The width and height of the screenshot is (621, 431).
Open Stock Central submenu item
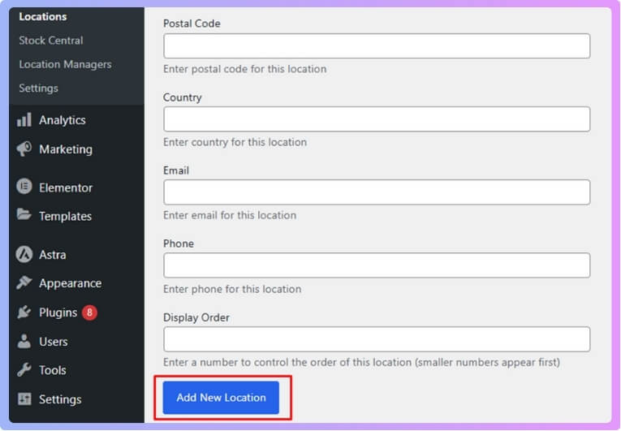[51, 41]
